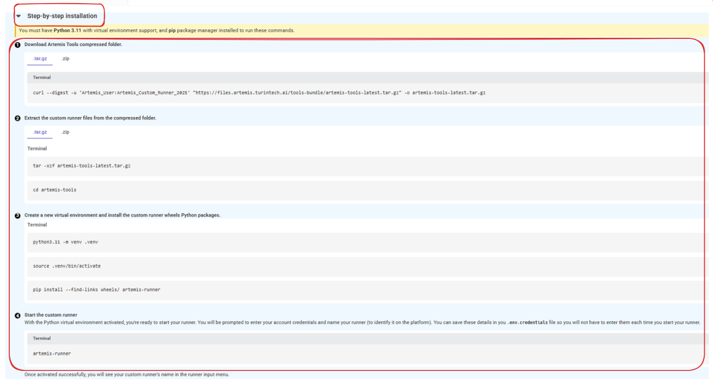This screenshot has width=713, height=387.
Task: Click the step 4 number badge
Action: click(18, 316)
